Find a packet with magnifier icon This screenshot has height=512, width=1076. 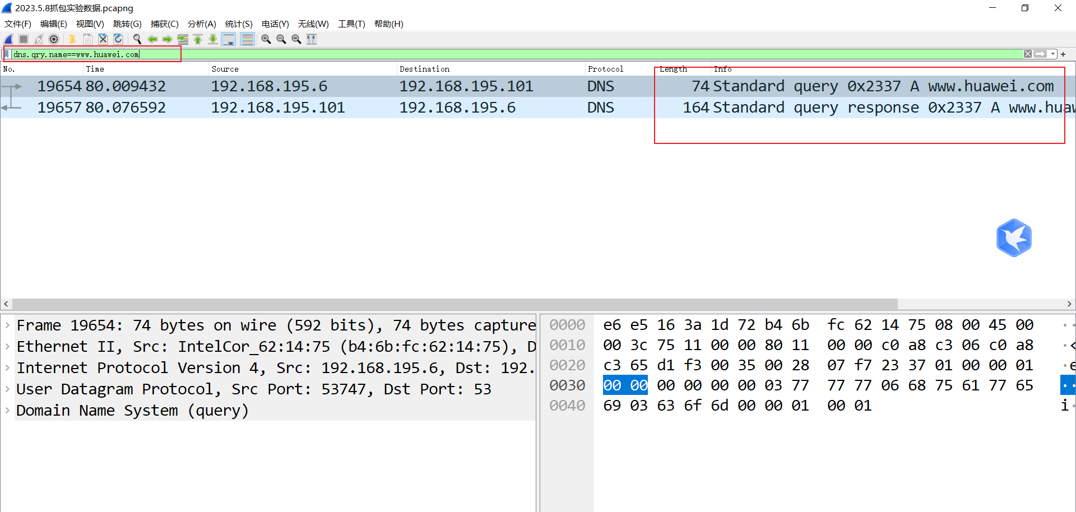[x=137, y=39]
